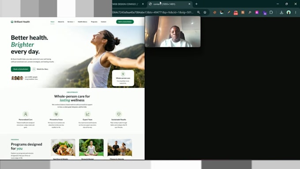Click the cookie extension icon

[x=215, y=12]
